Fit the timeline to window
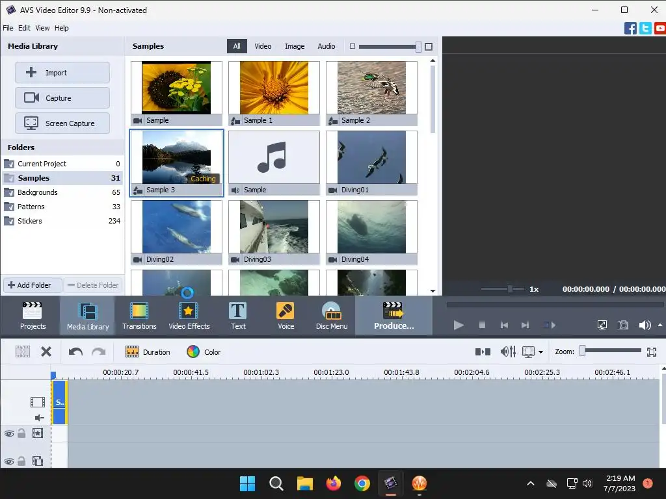666x499 pixels. [652, 352]
